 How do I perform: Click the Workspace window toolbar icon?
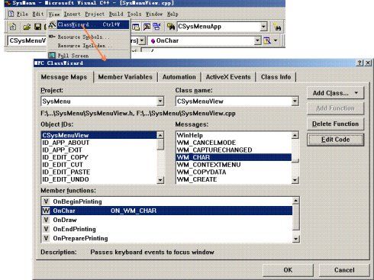point(136,27)
